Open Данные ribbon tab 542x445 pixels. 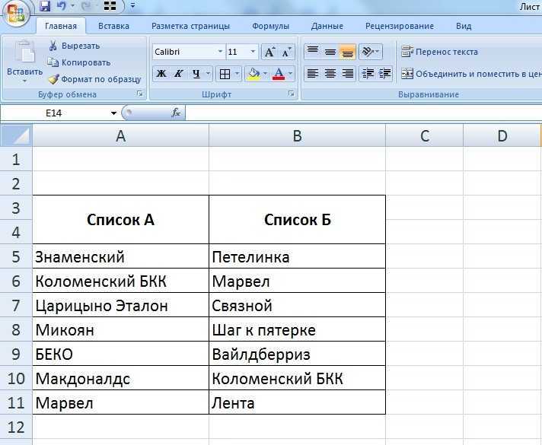(327, 26)
